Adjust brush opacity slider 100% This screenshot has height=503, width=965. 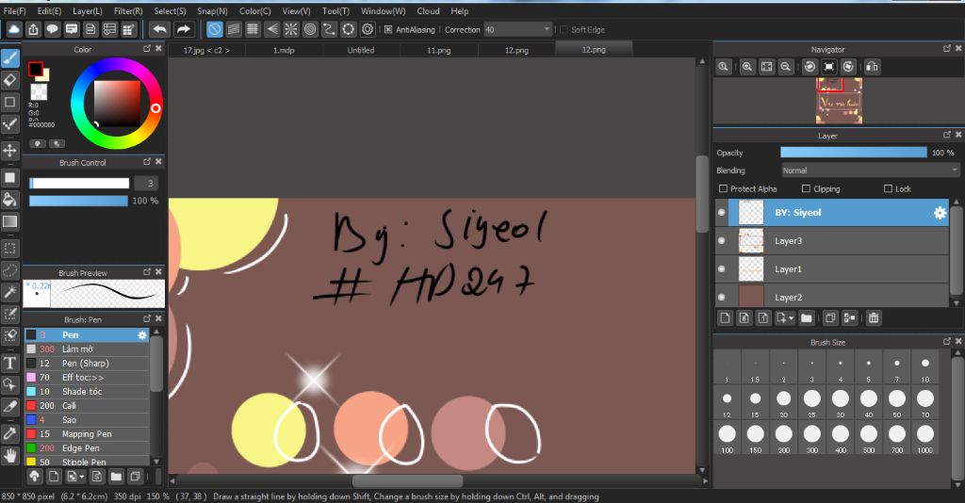[x=78, y=201]
